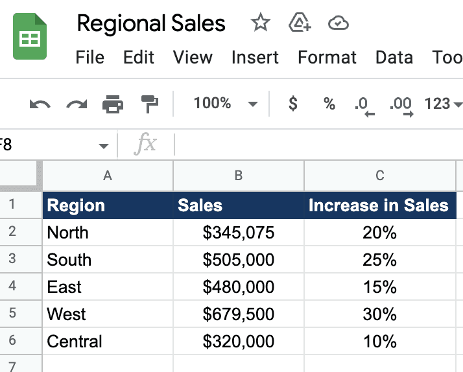
Task: Increase decimal places button
Action: coord(401,106)
